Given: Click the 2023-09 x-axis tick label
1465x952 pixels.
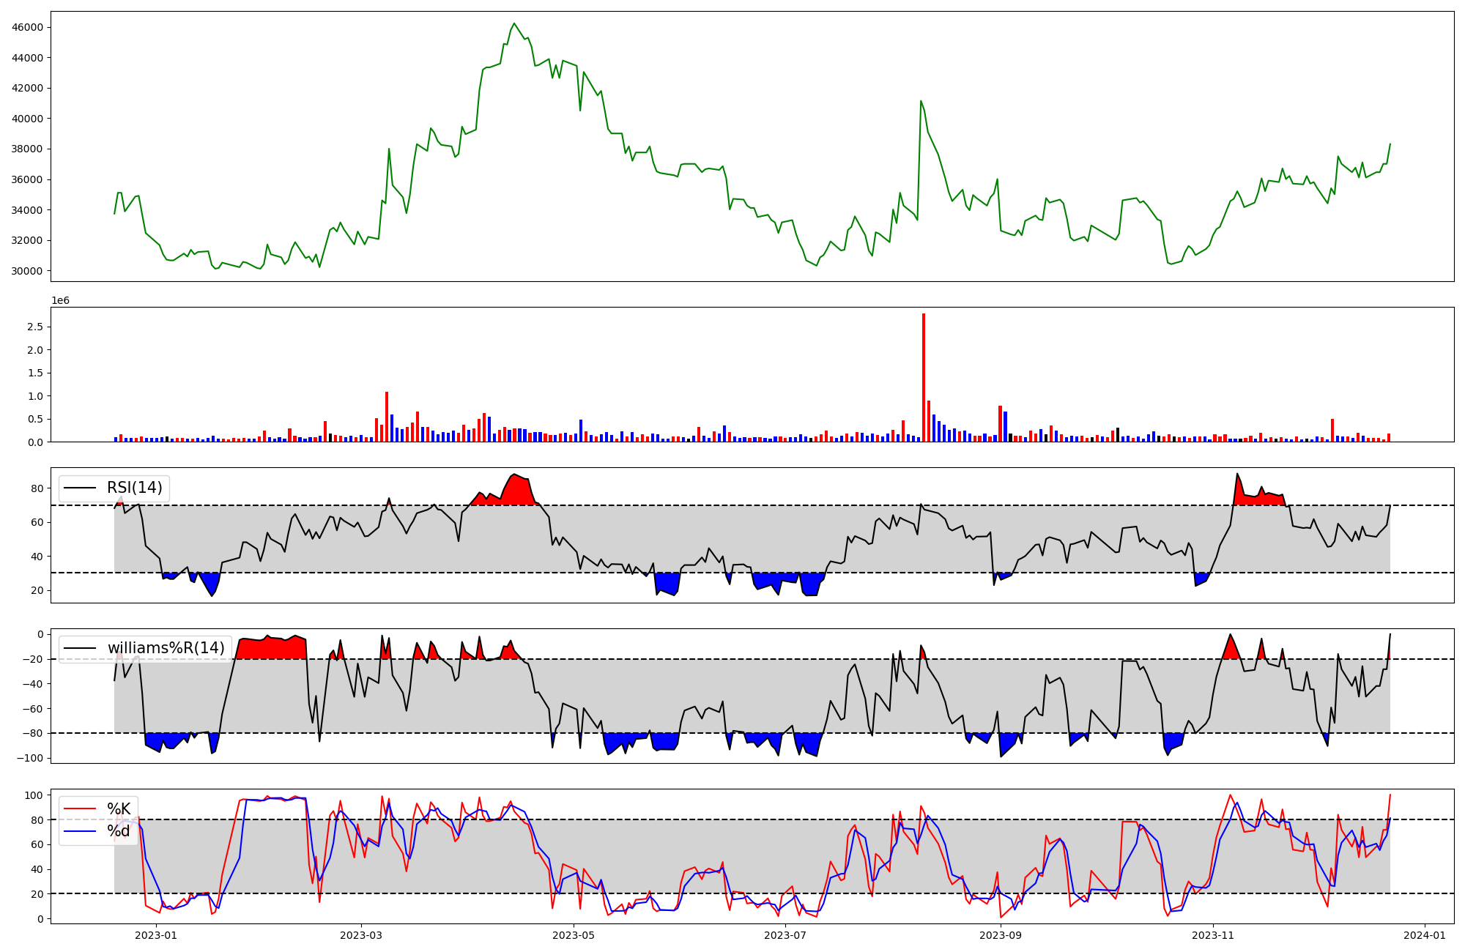Looking at the screenshot, I should [x=1001, y=935].
